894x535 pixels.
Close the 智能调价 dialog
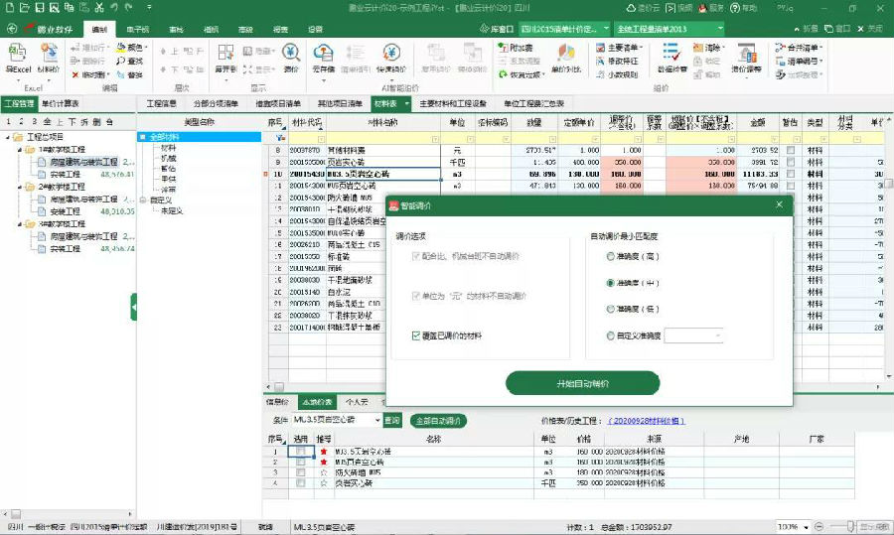[781, 205]
